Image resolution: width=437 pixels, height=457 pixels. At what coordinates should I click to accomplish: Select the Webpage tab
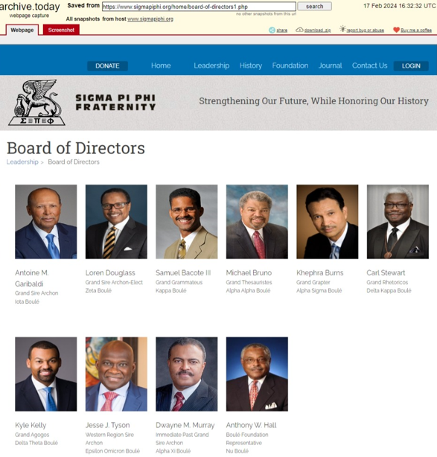[22, 30]
